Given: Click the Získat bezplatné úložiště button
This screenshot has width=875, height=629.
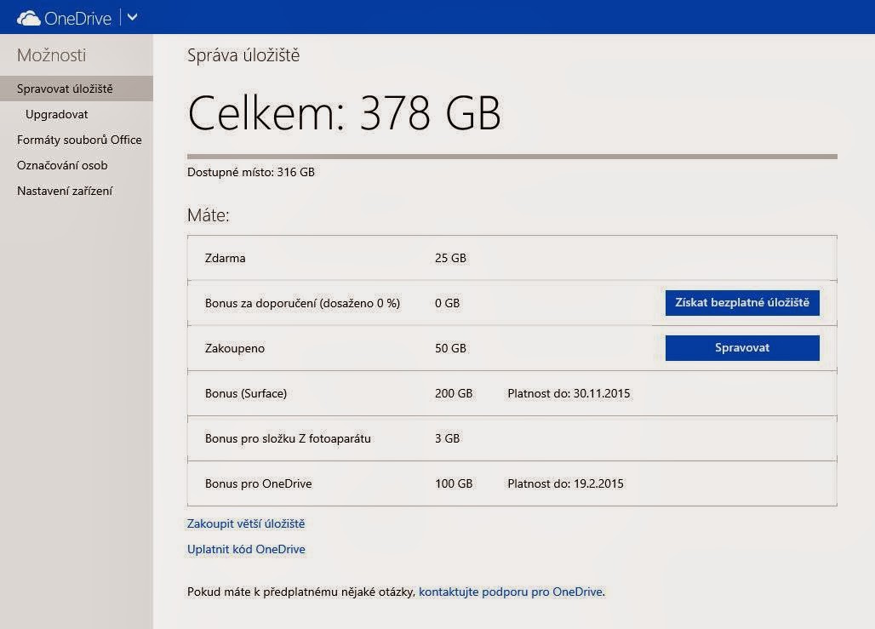Looking at the screenshot, I should coord(742,302).
